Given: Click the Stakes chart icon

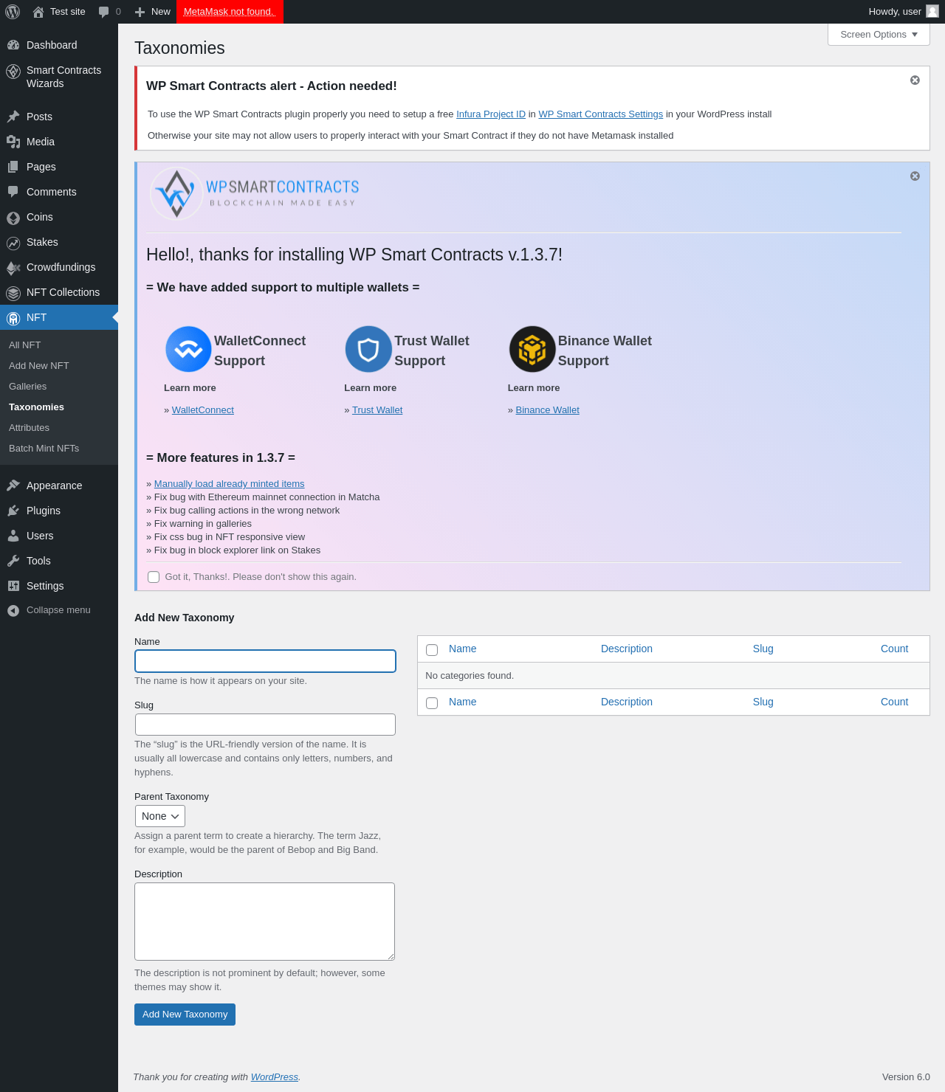Looking at the screenshot, I should click(13, 243).
